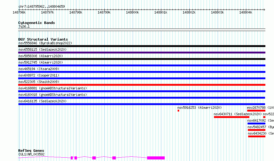
Task: Click the red bar under nsv6434230
Action: (257, 137)
